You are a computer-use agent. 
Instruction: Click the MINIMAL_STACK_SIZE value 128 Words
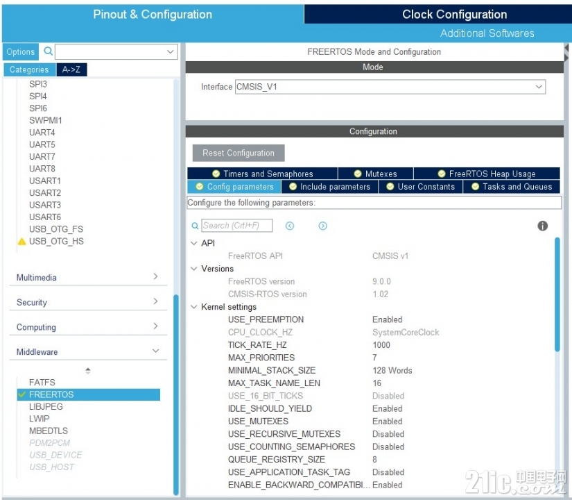point(392,371)
